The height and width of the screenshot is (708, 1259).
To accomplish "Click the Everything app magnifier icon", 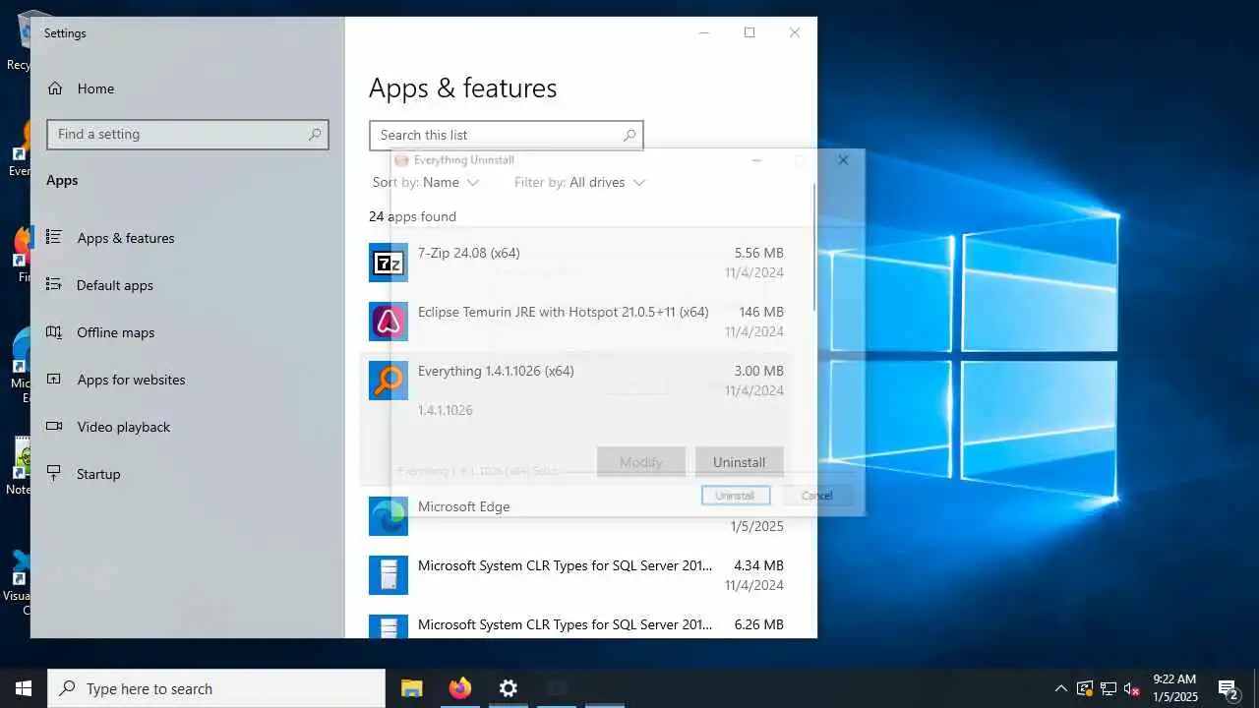I will (389, 381).
